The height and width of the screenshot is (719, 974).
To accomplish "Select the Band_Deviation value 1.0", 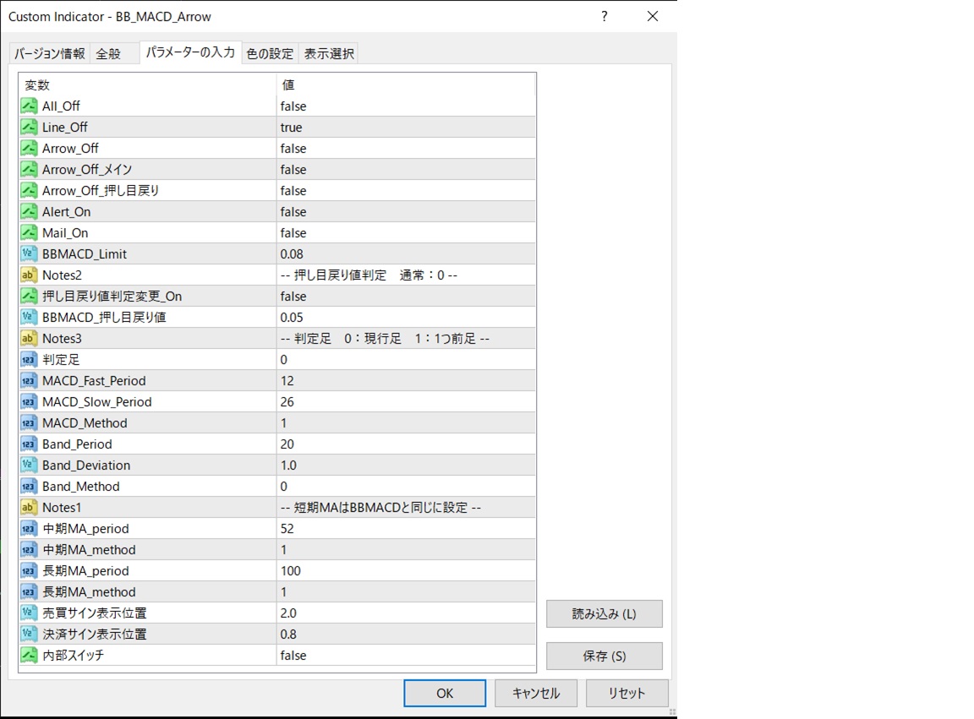I will coord(406,465).
